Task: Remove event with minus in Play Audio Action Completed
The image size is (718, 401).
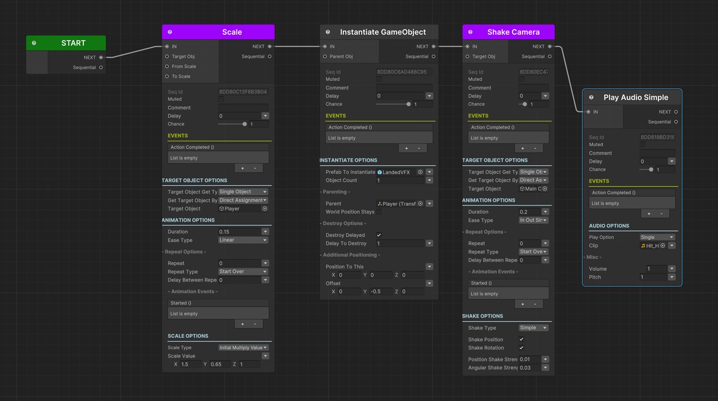Action: [661, 214]
